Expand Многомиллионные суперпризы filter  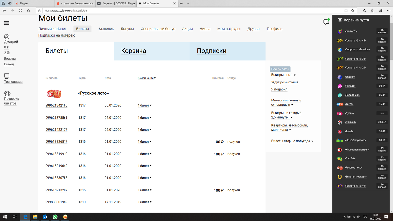(x=286, y=103)
